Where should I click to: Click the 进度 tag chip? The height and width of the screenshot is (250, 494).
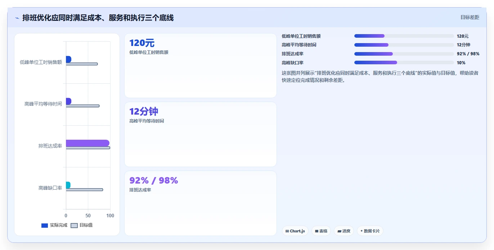344,231
